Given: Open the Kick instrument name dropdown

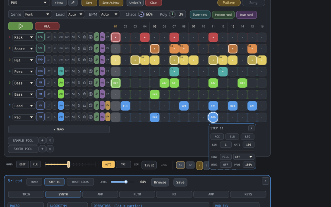Looking at the screenshot, I should click(x=24, y=37).
